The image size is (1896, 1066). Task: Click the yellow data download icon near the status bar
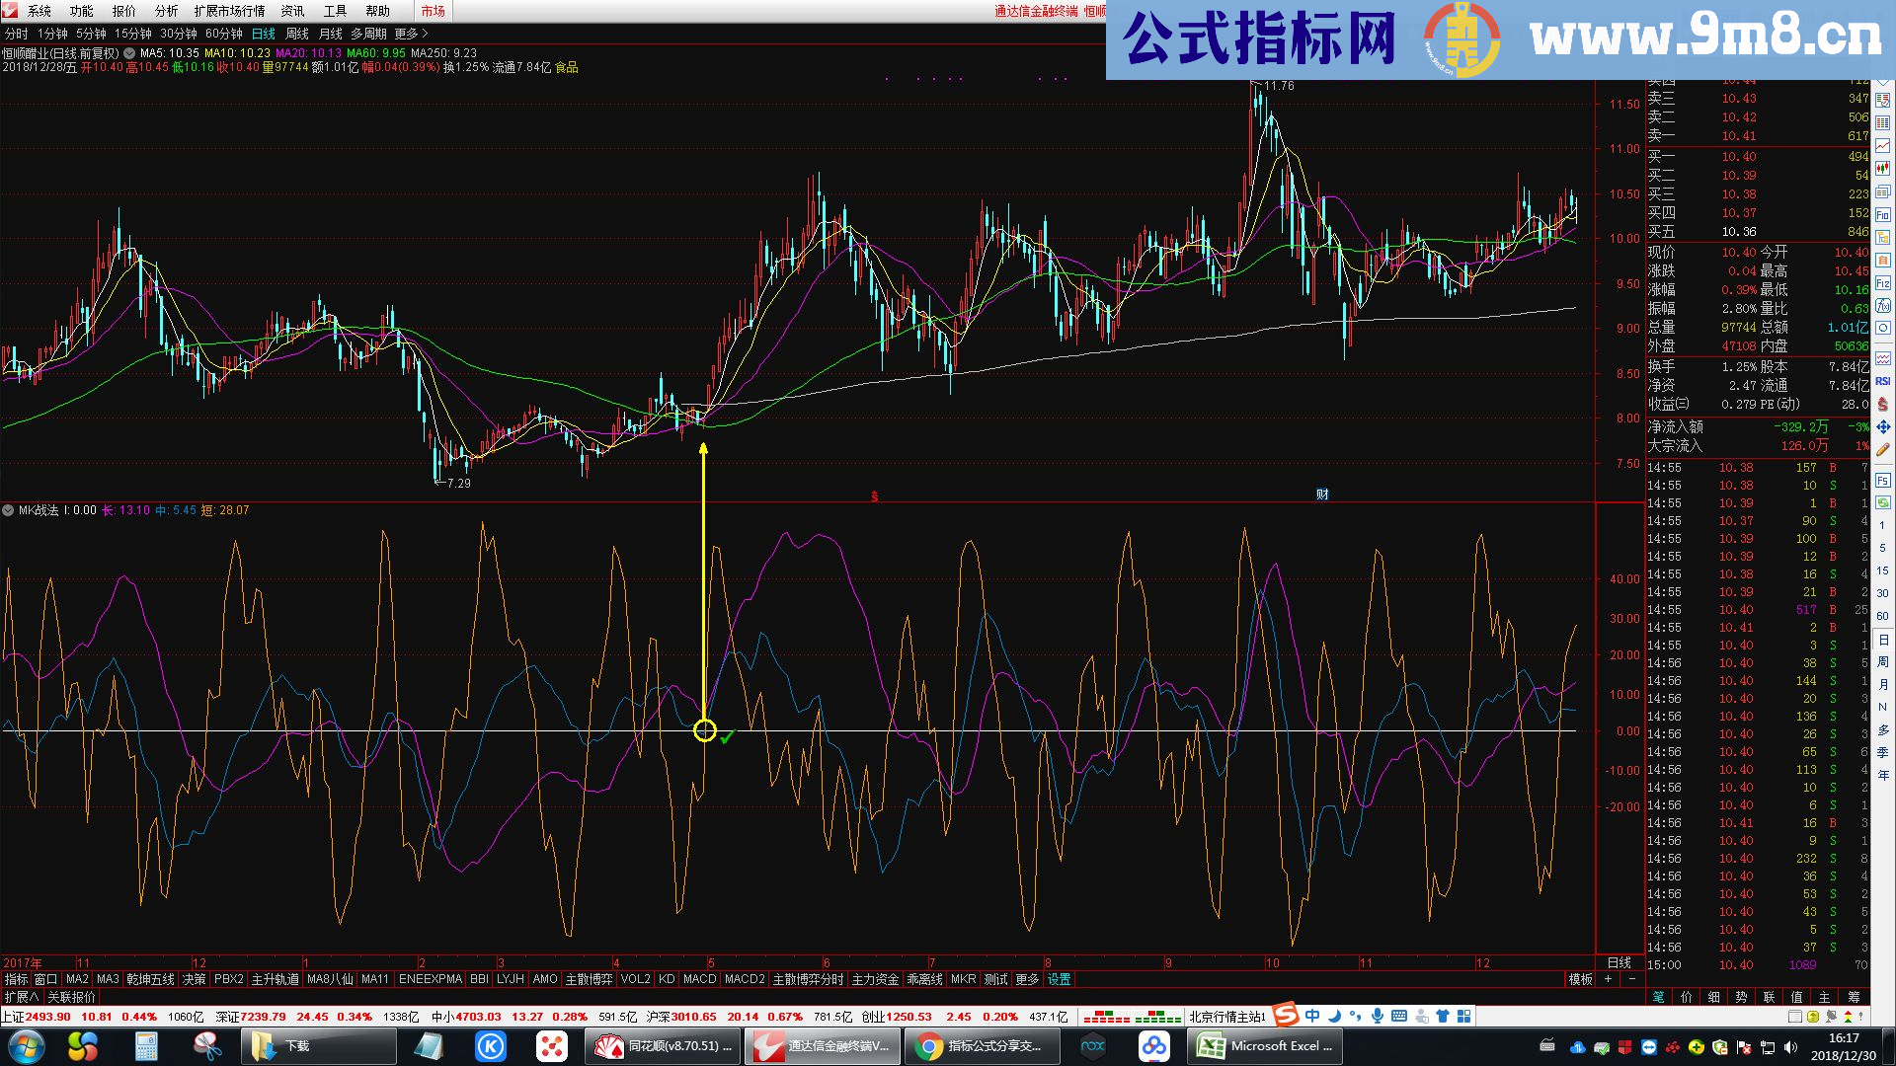[x=1812, y=1017]
